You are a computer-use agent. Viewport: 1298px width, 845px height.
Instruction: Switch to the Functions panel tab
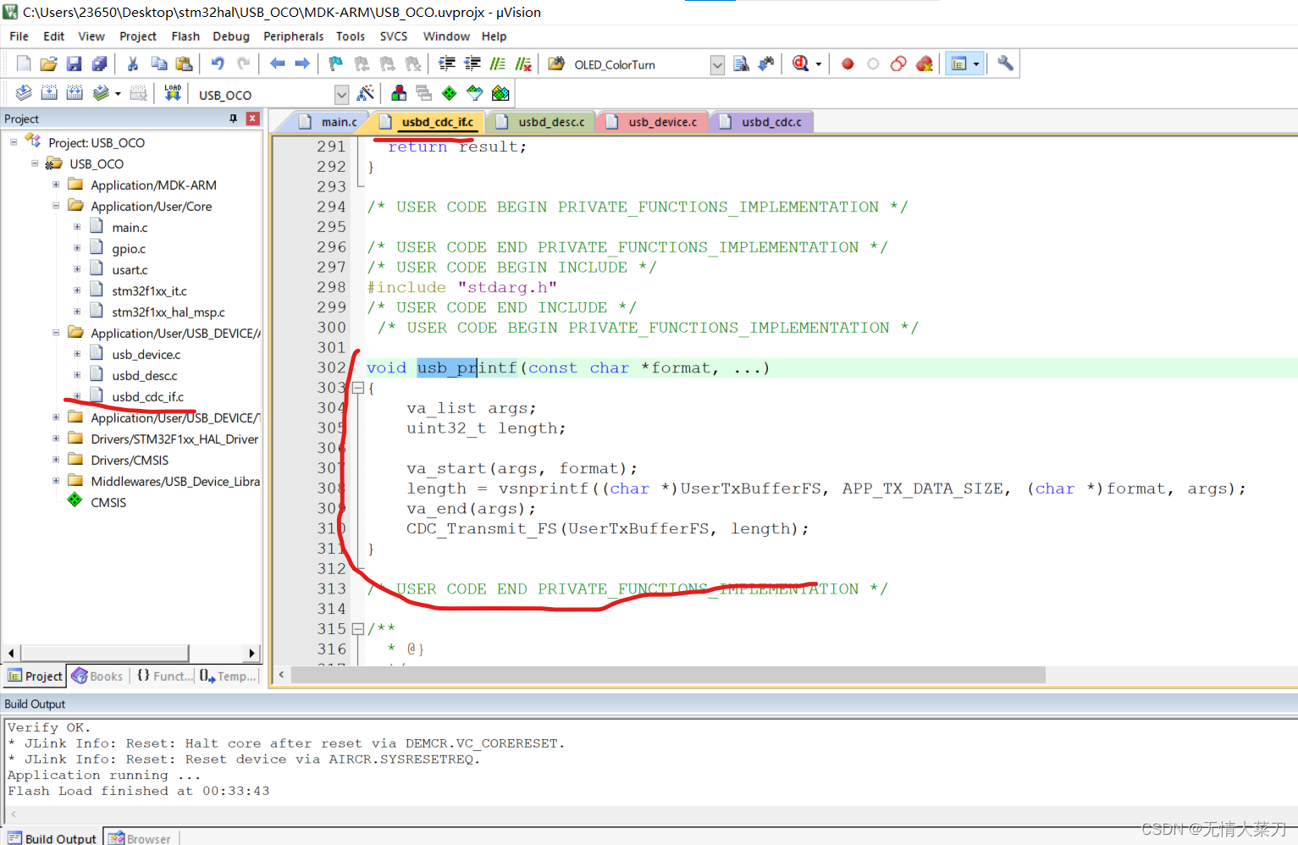click(x=164, y=676)
